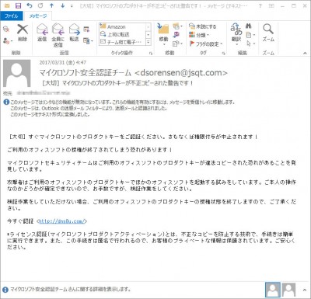Click the 転送 forward button
311x299 pixels.
tap(74, 33)
